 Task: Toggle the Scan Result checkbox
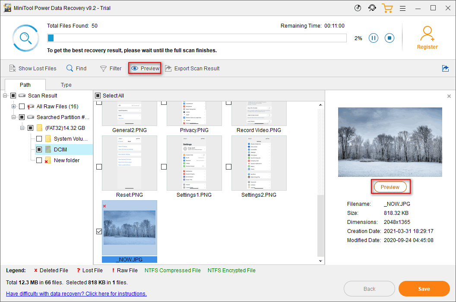pyautogui.click(x=13, y=96)
